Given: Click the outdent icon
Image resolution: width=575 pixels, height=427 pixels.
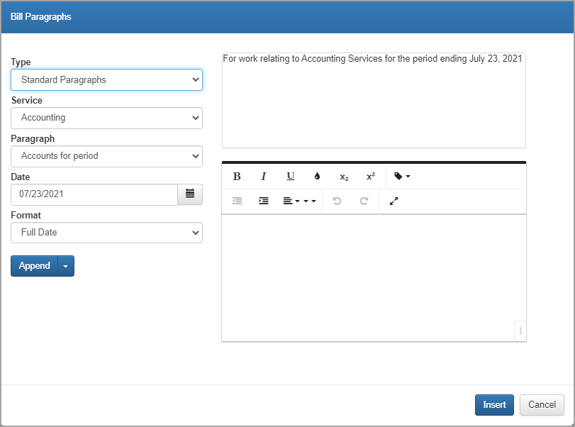Looking at the screenshot, I should (237, 201).
